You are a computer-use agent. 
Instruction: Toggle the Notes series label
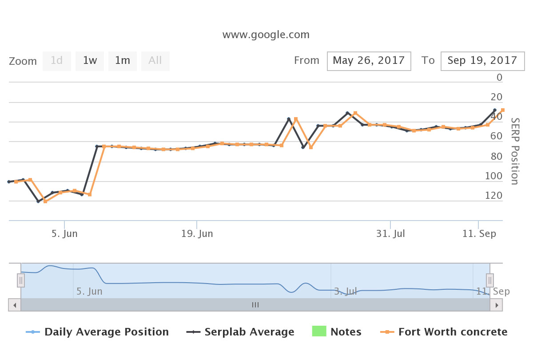coord(346,332)
